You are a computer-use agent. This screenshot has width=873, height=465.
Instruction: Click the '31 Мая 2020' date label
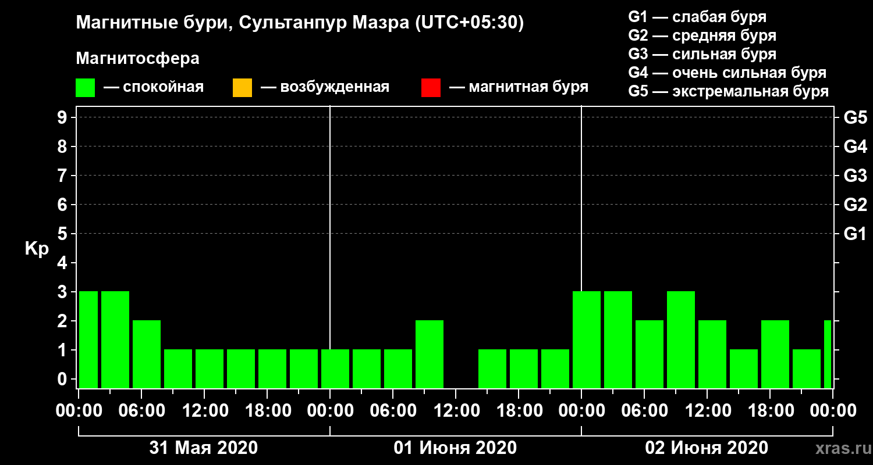click(204, 448)
